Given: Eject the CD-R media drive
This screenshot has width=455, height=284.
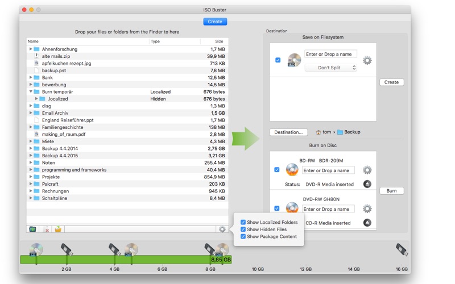Looking at the screenshot, I should (367, 223).
